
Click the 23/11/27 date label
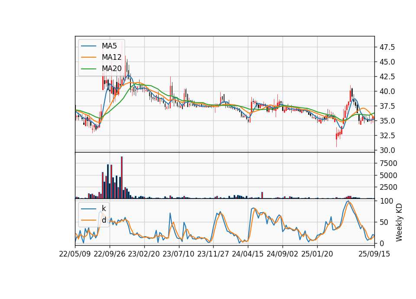[213, 254]
